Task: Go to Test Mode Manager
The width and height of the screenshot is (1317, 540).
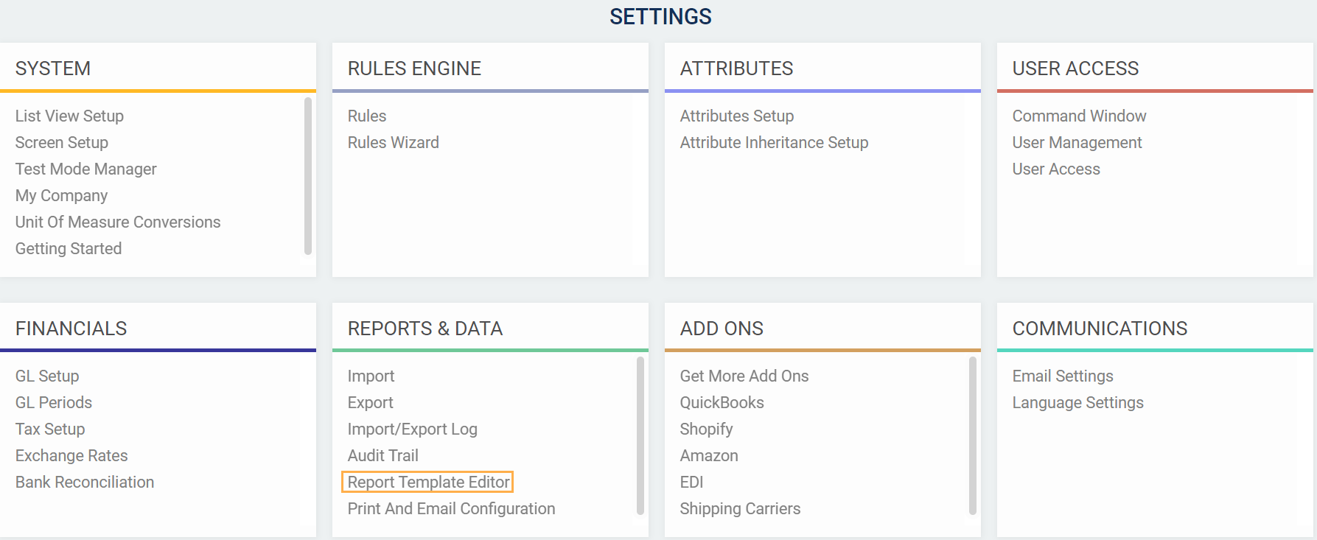Action: [85, 169]
